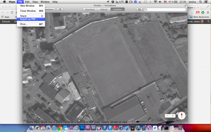Click the Gmail extension icon in Chrome

tap(198, 13)
